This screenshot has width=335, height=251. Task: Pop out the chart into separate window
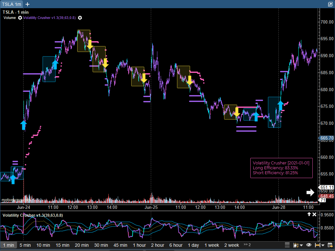[330, 4]
